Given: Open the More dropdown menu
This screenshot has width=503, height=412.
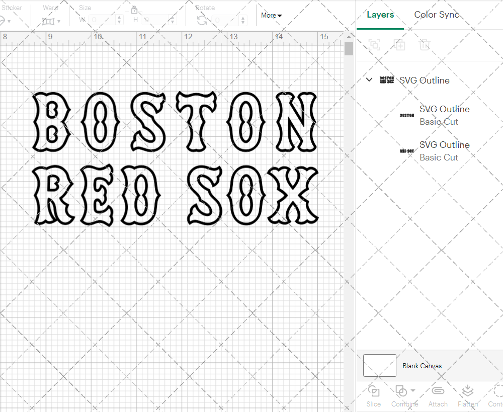Looking at the screenshot, I should [x=271, y=16].
